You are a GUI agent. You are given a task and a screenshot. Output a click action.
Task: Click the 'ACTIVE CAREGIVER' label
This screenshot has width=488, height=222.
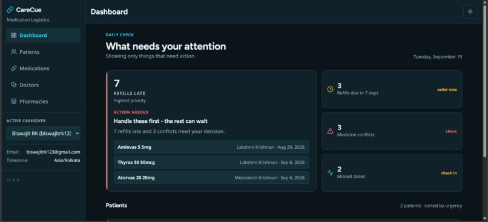(x=26, y=120)
